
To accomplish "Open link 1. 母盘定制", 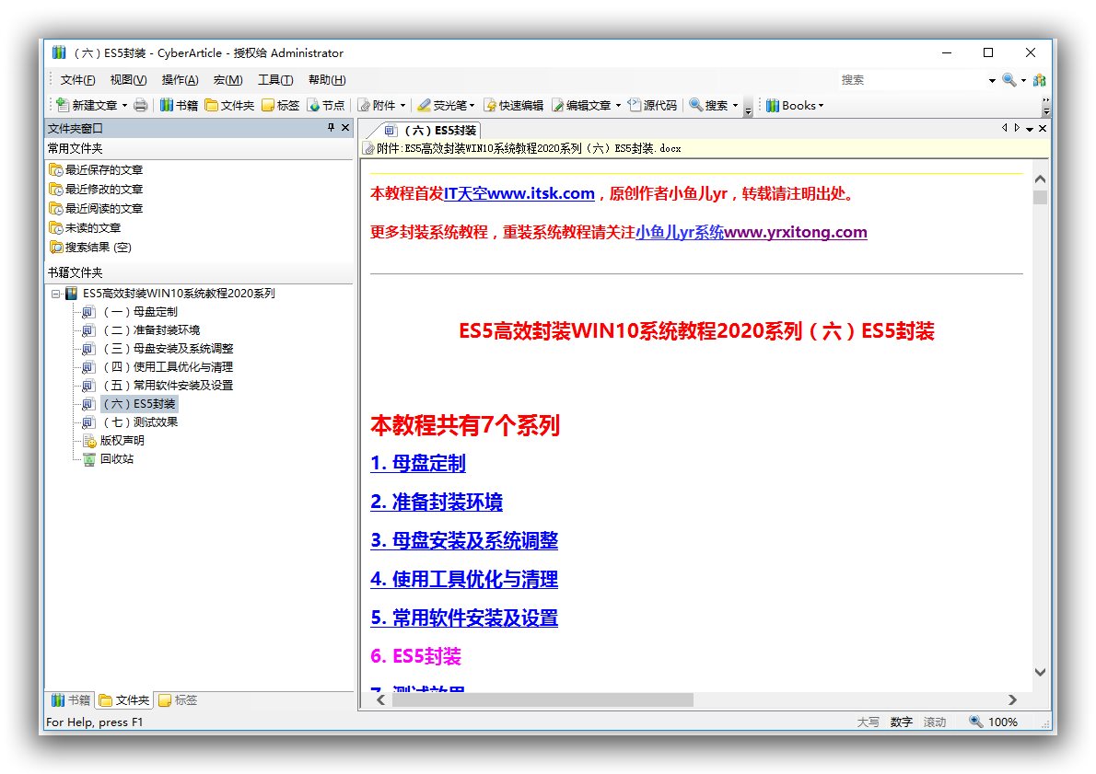I will (x=418, y=463).
